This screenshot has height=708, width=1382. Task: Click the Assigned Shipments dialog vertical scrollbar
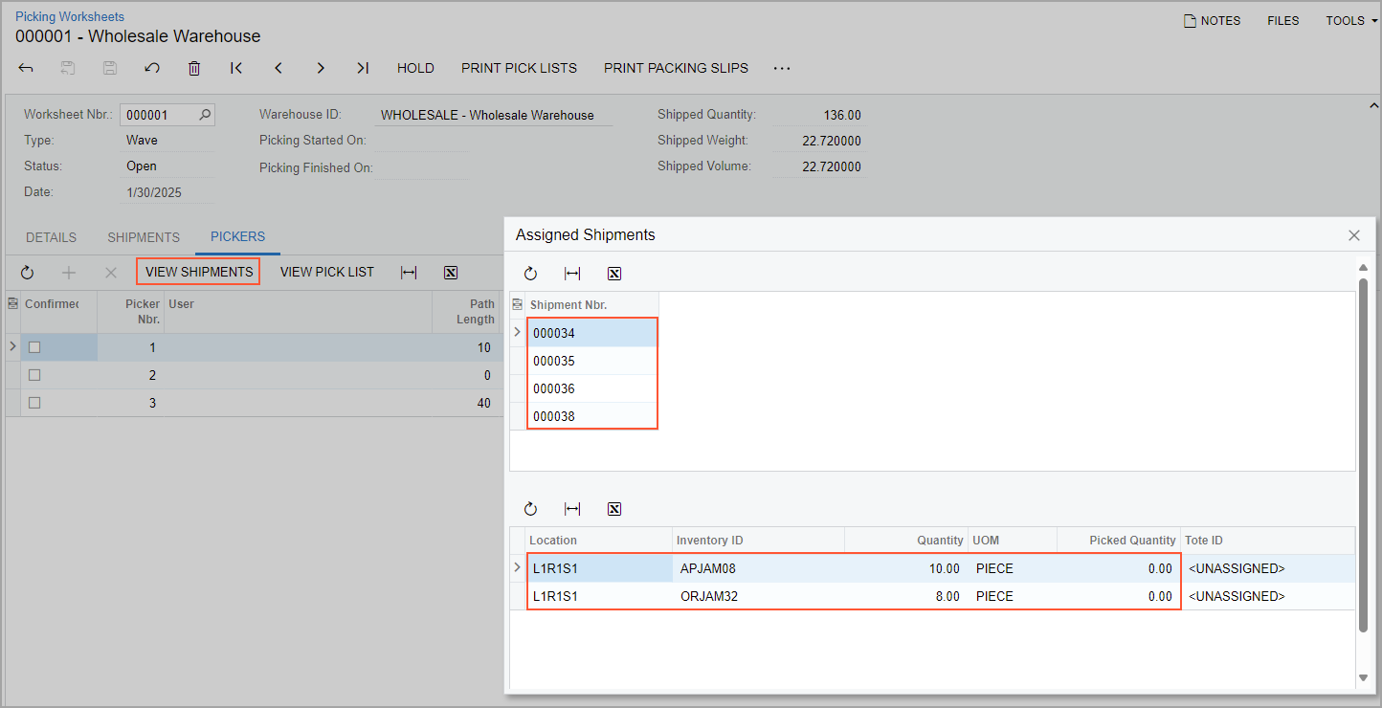click(1363, 454)
